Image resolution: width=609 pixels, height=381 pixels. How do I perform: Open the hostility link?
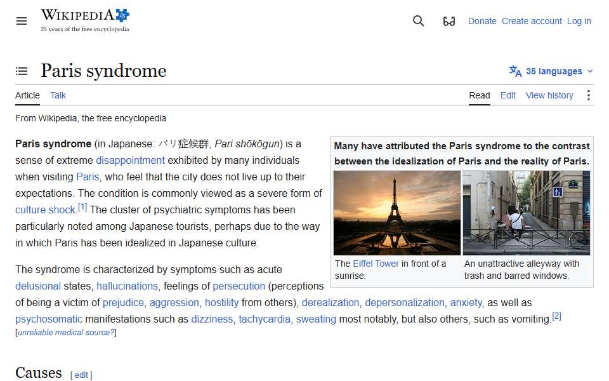tap(222, 302)
